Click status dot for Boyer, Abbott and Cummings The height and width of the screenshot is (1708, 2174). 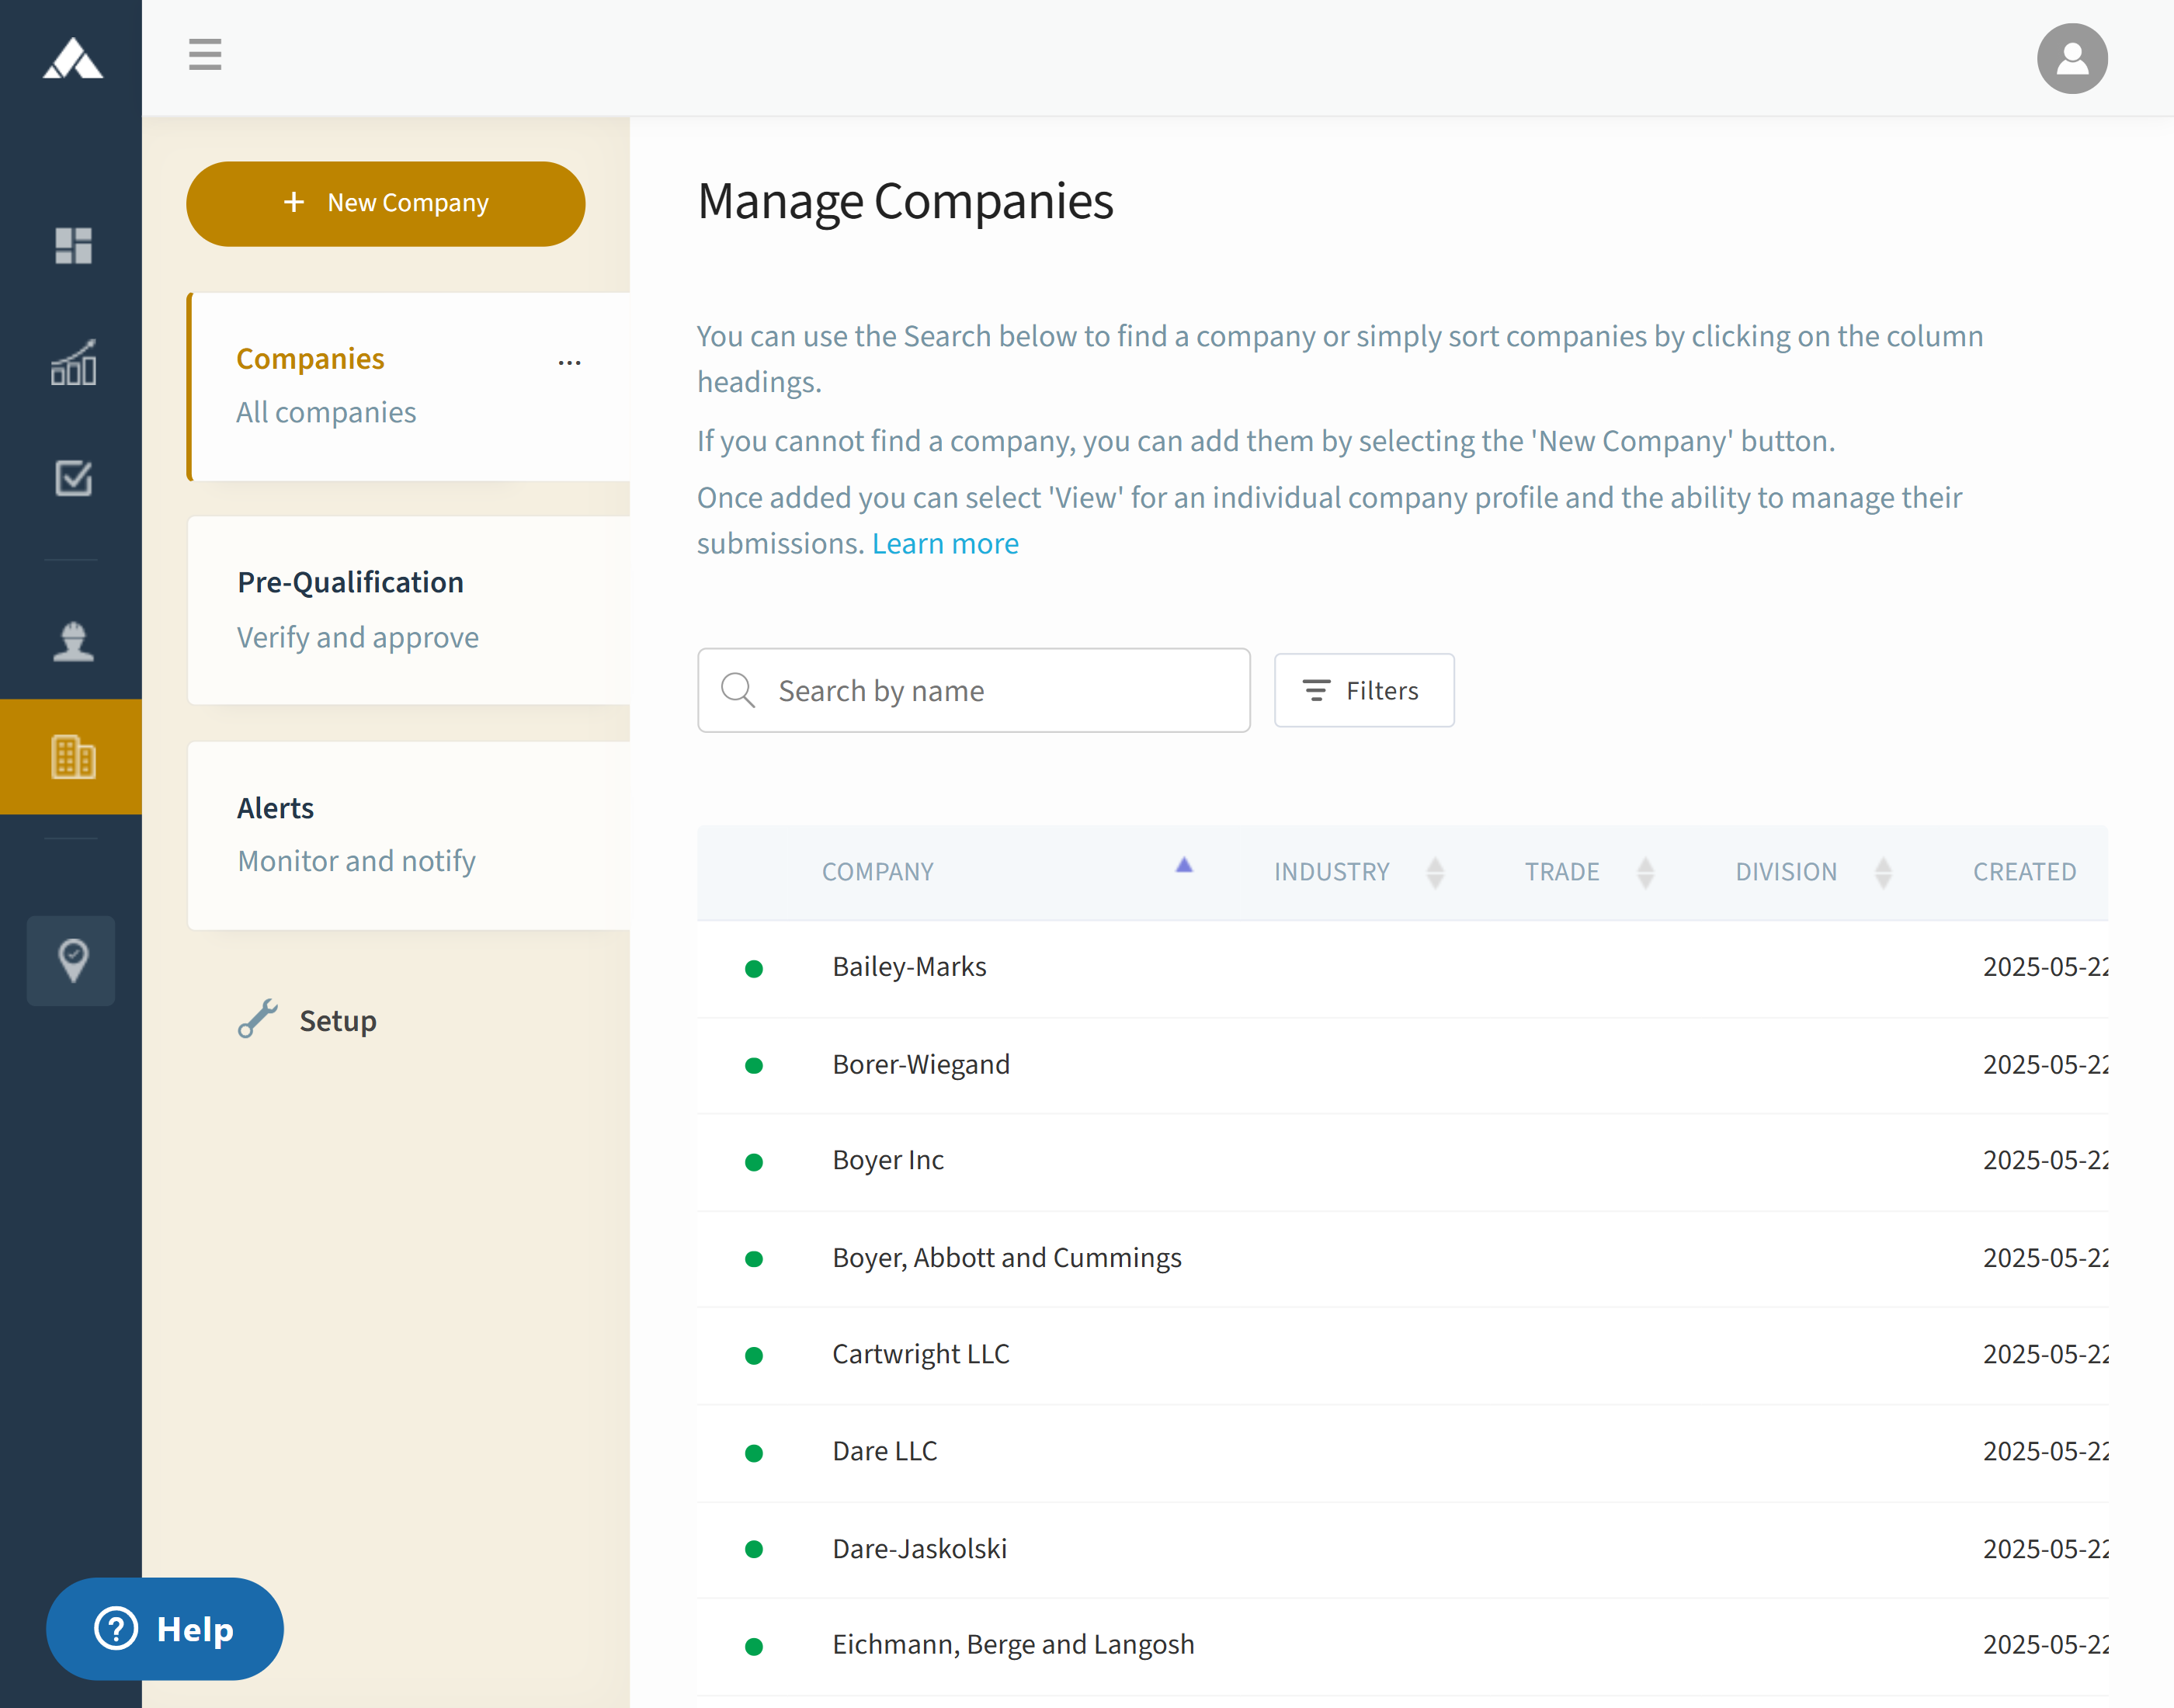(x=754, y=1259)
